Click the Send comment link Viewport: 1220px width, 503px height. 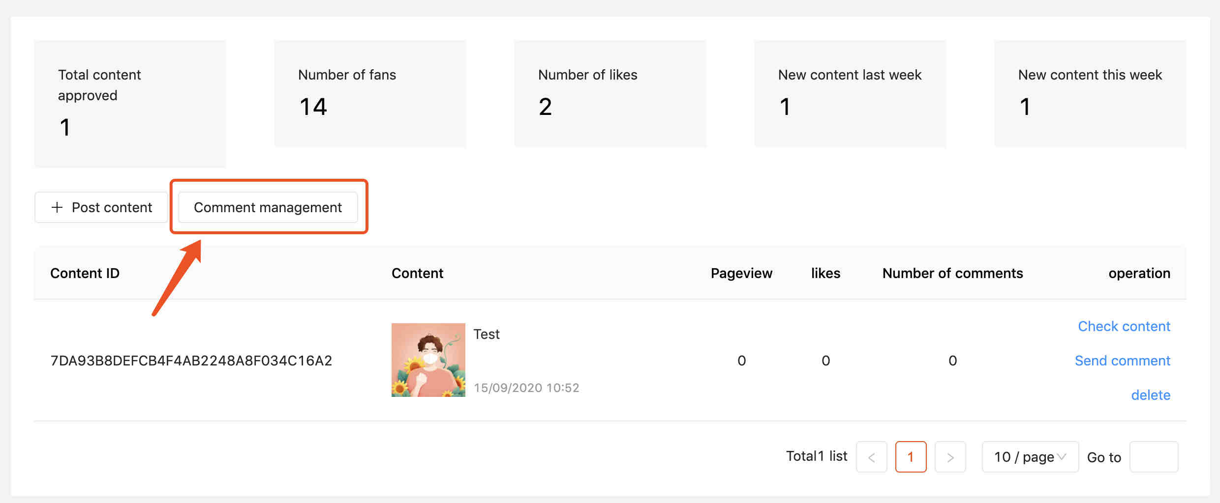[x=1123, y=361]
